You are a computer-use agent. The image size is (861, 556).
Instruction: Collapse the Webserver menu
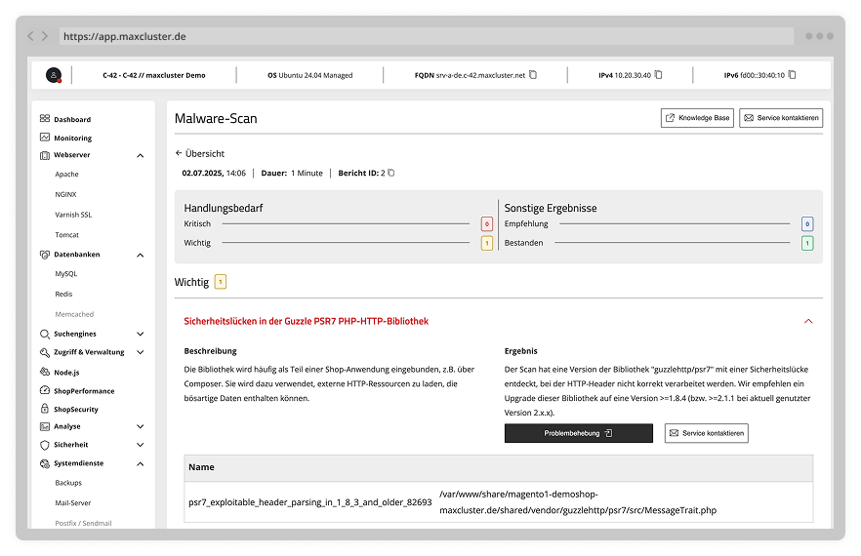pos(141,156)
